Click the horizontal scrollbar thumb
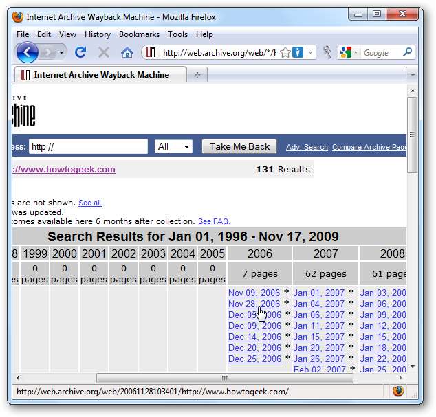This screenshot has height=417, width=436. [x=225, y=378]
